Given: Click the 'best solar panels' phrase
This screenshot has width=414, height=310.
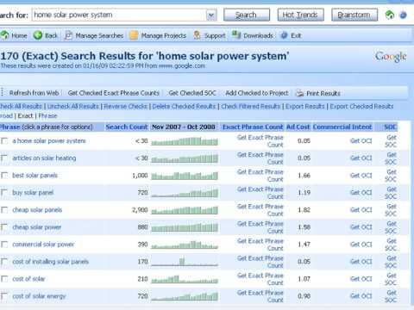Looking at the screenshot, I should coord(34,176).
